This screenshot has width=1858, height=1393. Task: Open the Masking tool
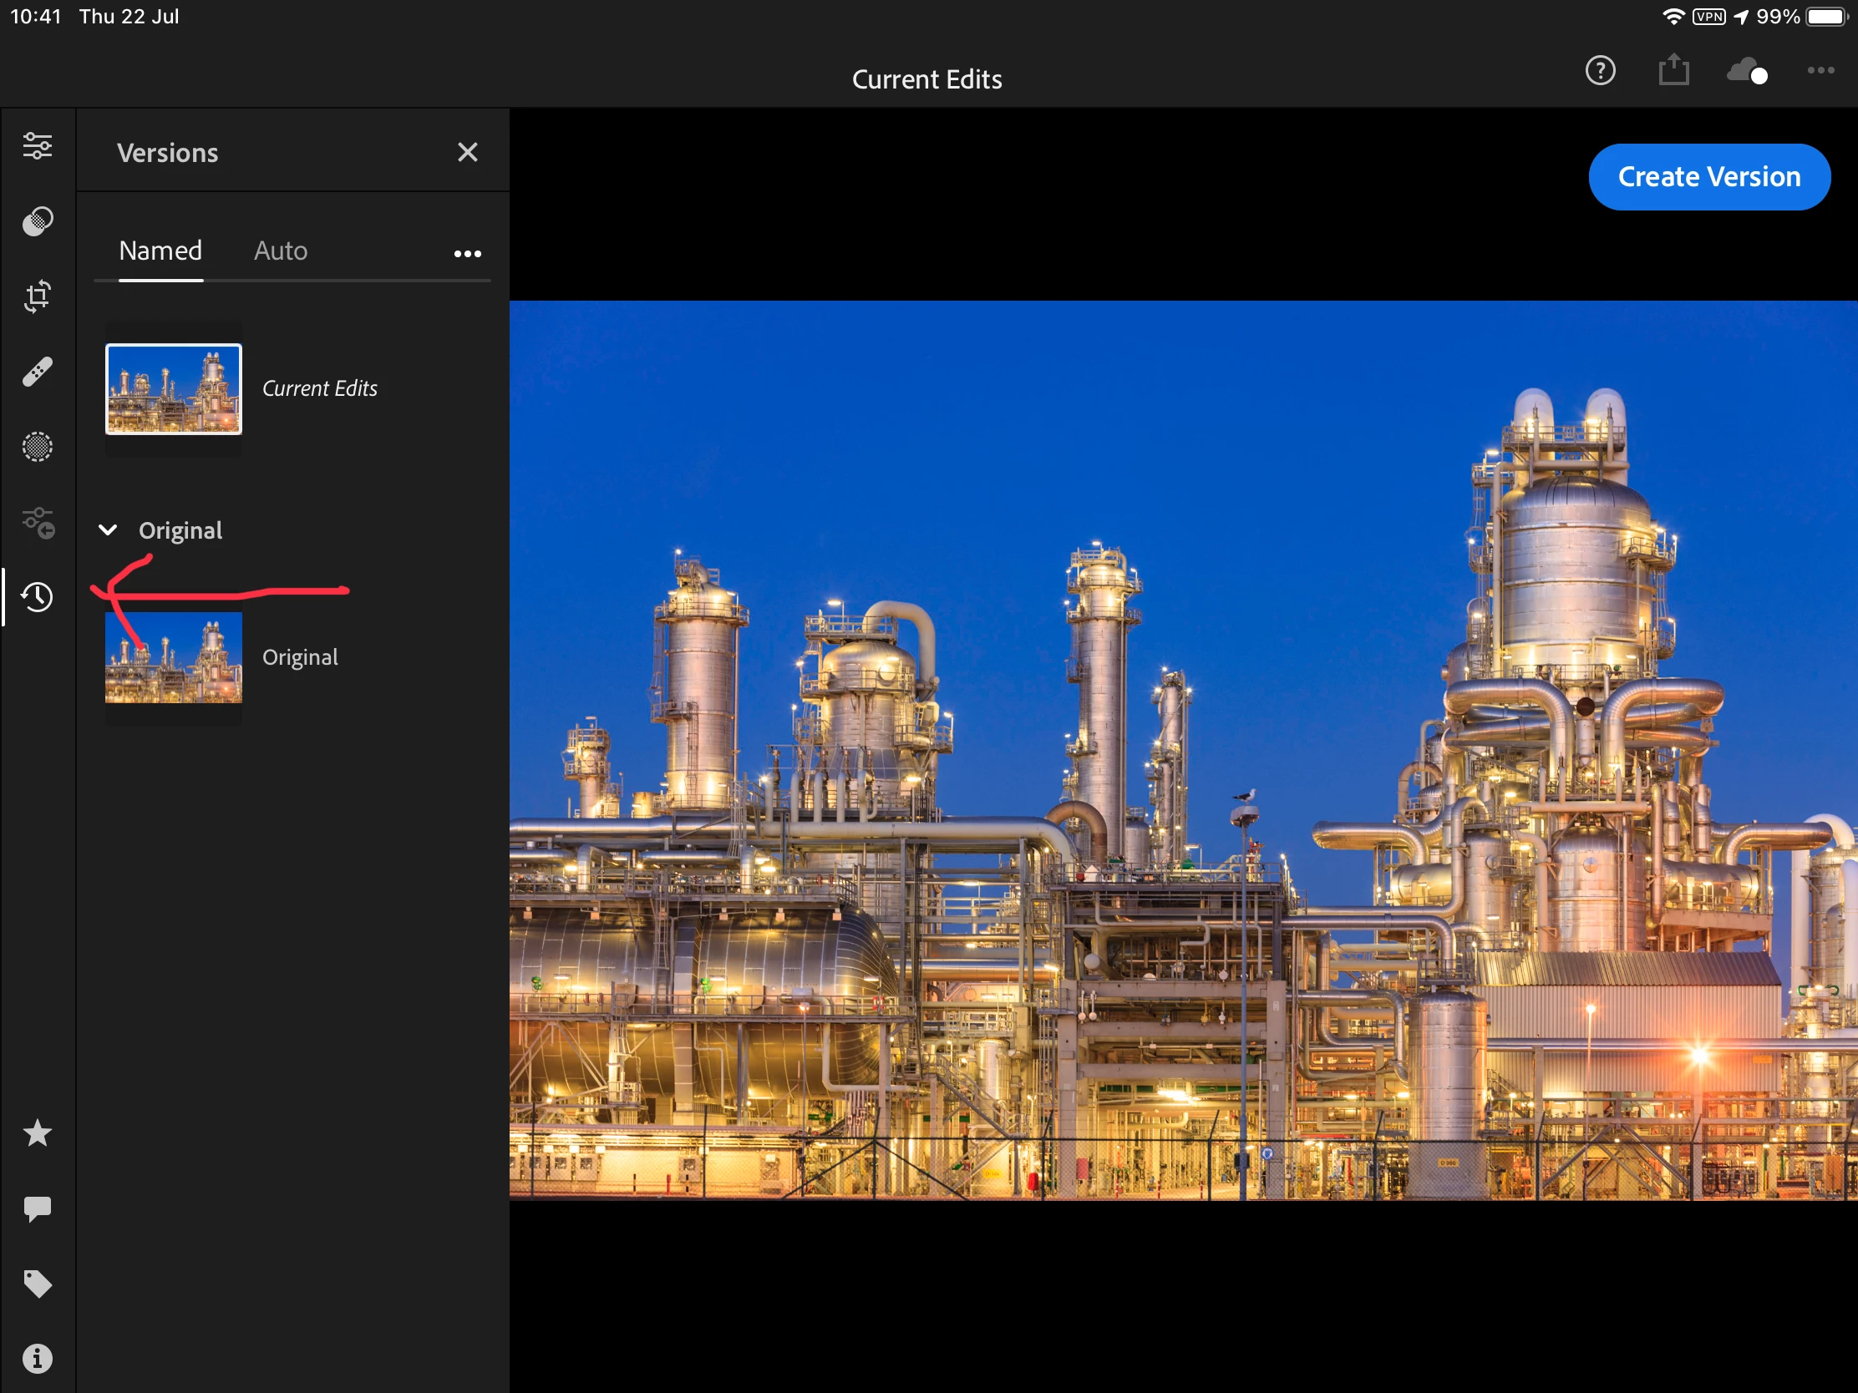[37, 447]
